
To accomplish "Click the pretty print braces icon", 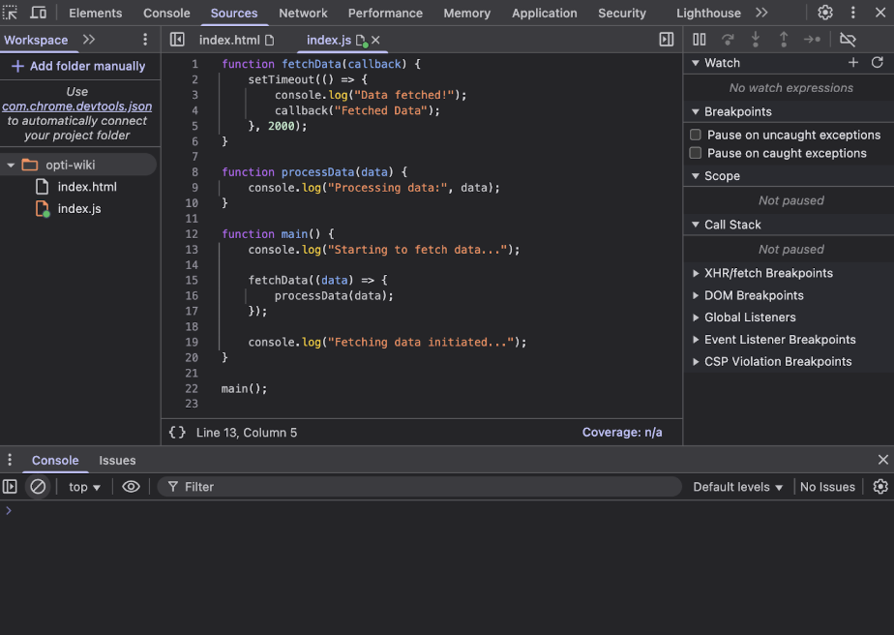I will coord(177,433).
